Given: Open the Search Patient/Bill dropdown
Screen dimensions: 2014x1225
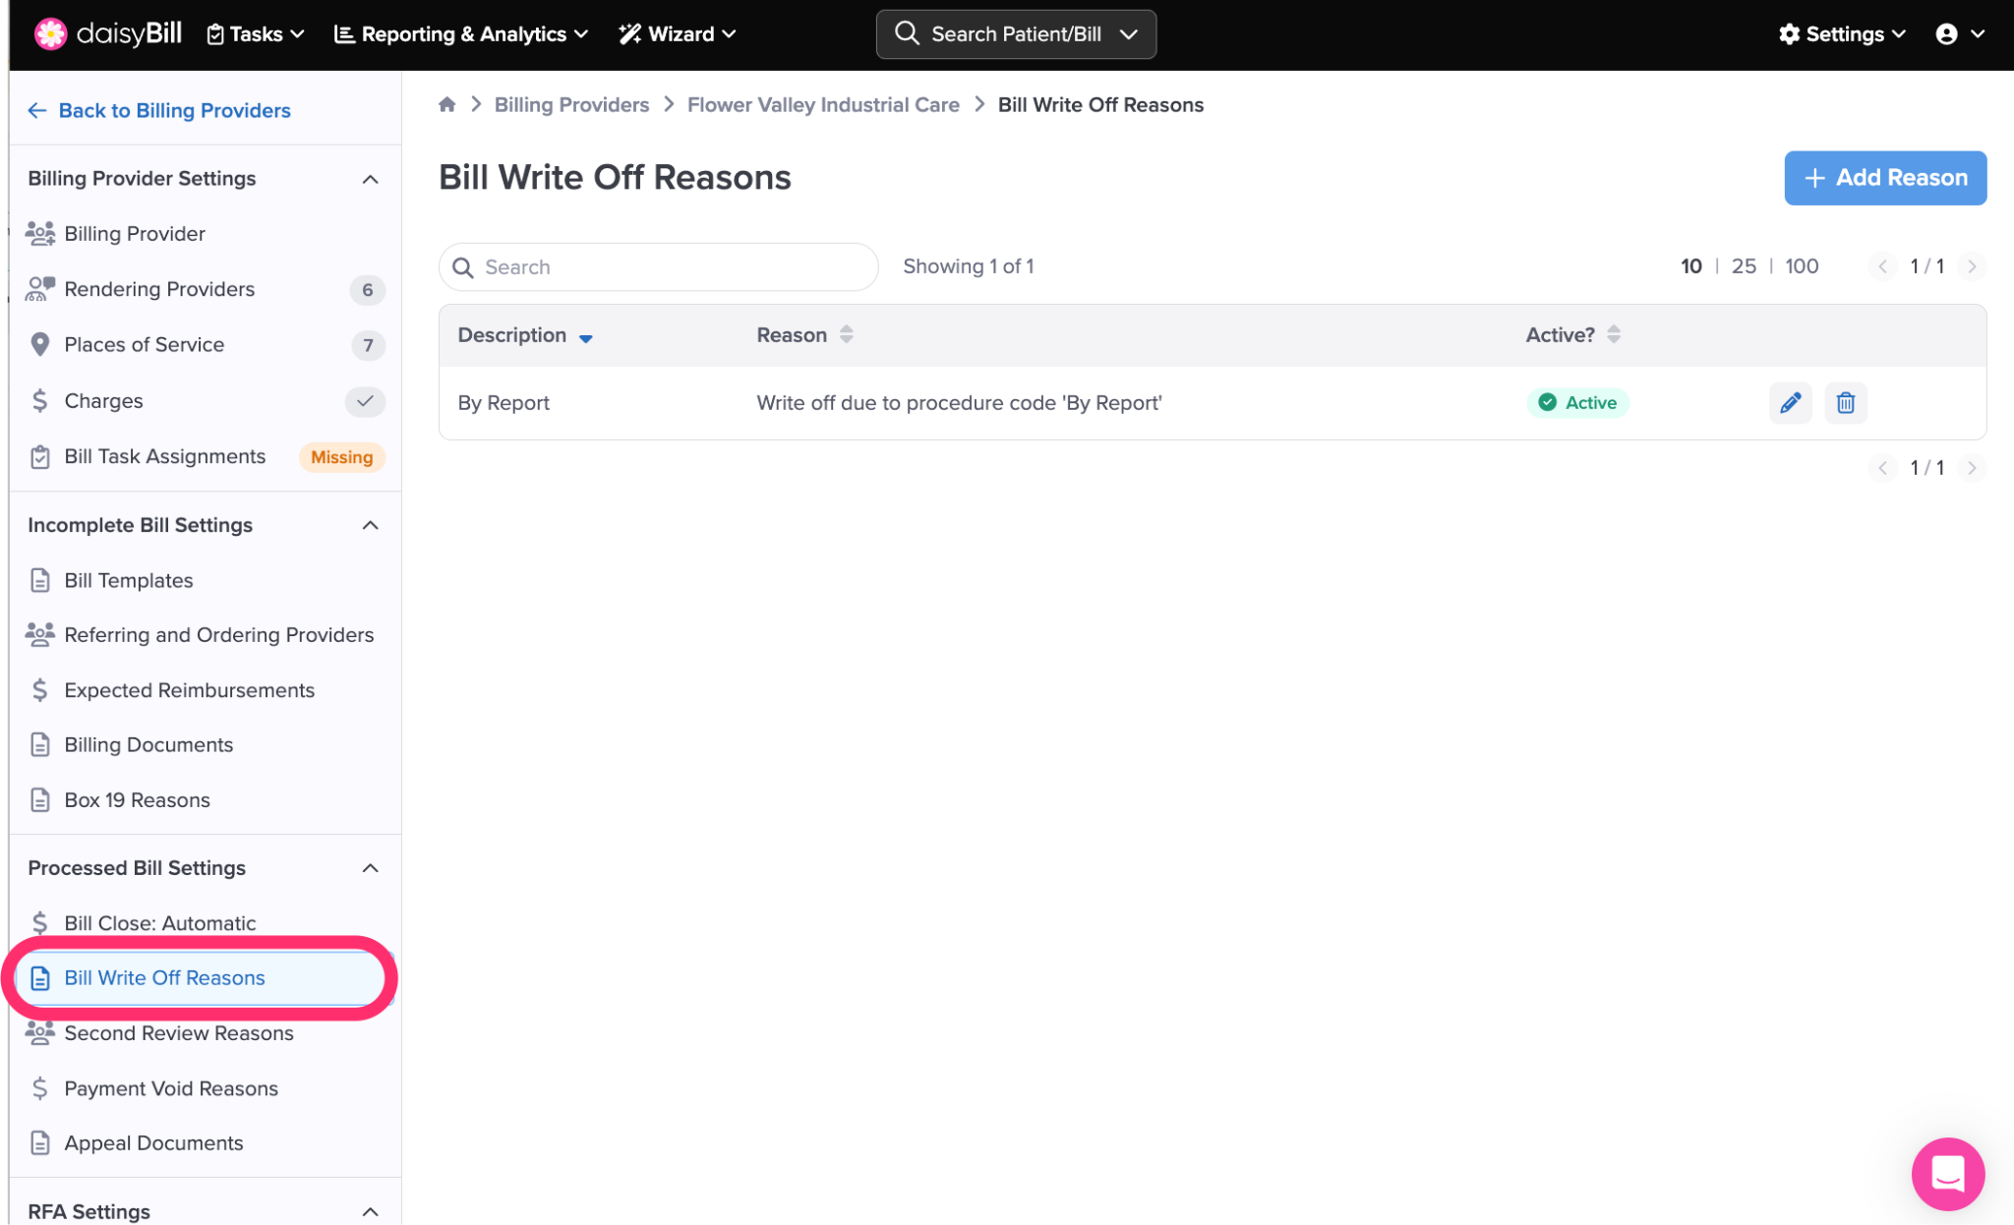Looking at the screenshot, I should pyautogui.click(x=1129, y=33).
